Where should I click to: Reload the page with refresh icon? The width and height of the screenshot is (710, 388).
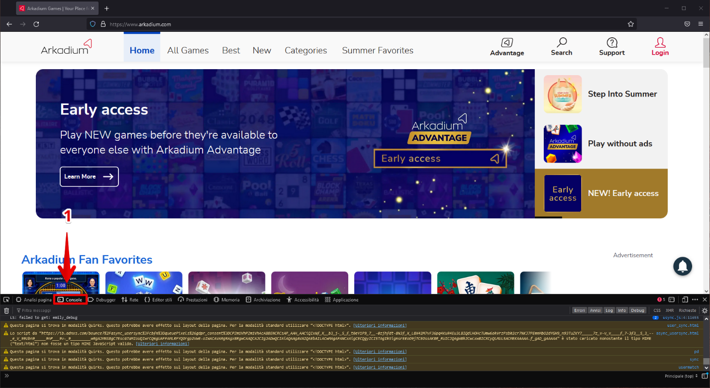(36, 24)
